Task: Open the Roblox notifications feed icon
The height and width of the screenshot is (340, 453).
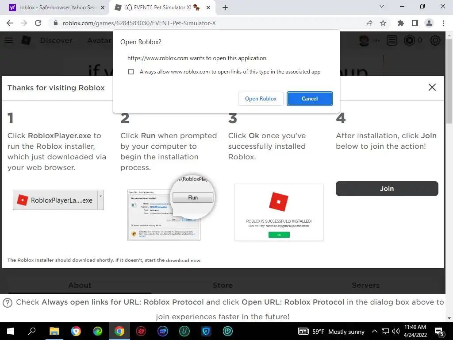Action: 392,40
